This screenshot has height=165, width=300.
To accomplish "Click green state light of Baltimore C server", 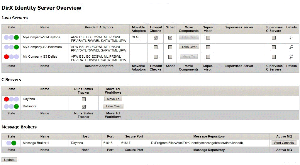I will tap(16, 106).
